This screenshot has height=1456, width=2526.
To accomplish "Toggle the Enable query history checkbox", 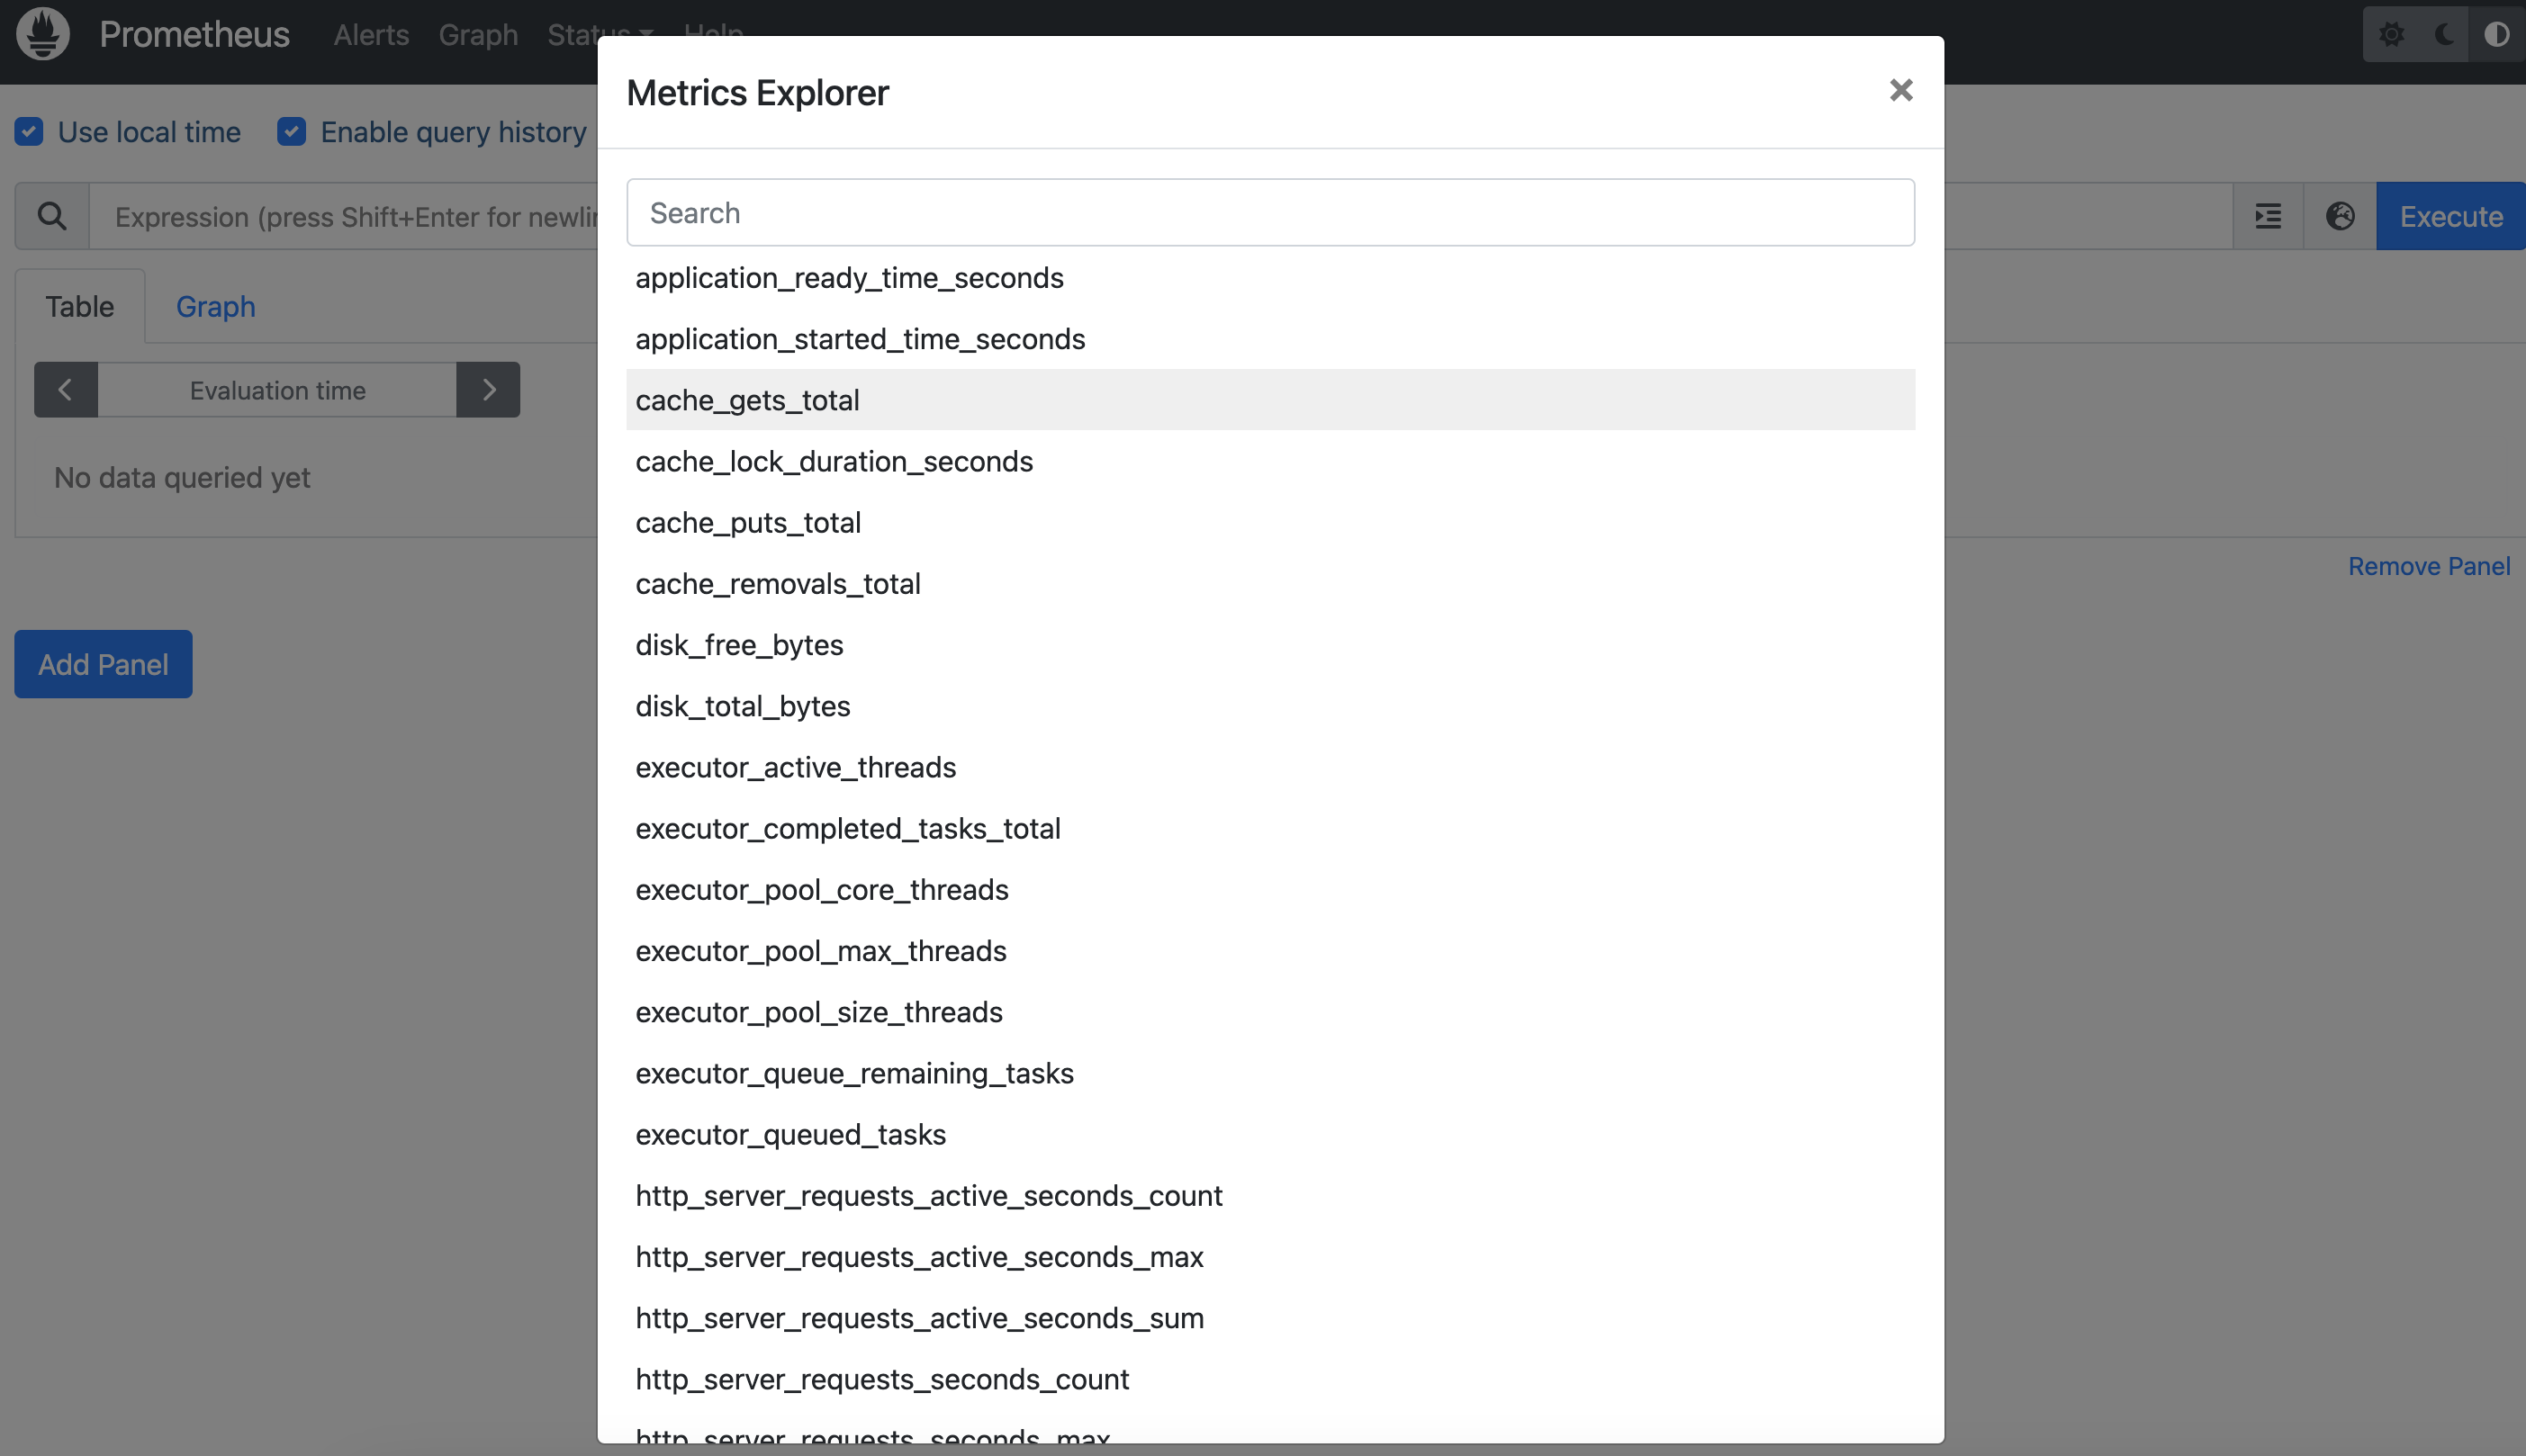I will [291, 131].
